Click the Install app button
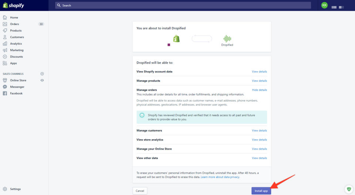Image resolution: width=355 pixels, height=195 pixels. point(261,191)
